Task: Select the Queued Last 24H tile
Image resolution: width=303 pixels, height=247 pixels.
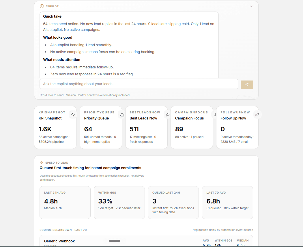Action: tap(173, 203)
